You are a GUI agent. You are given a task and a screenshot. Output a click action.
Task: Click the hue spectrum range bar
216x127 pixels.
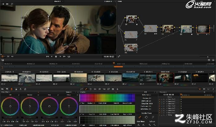[x=107, y=98]
